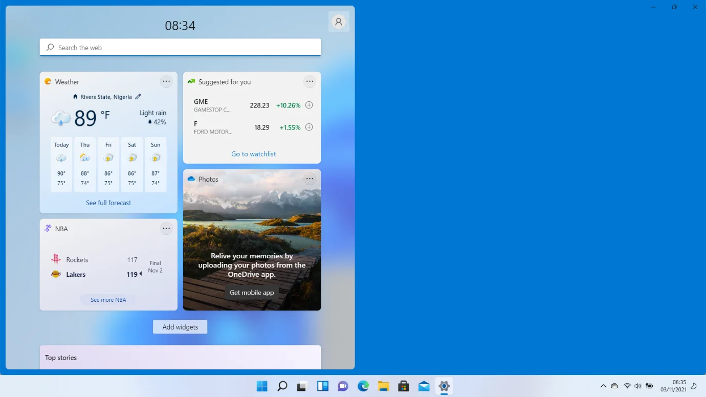Open the Windows Start menu
This screenshot has width=706, height=397.
pyautogui.click(x=262, y=386)
